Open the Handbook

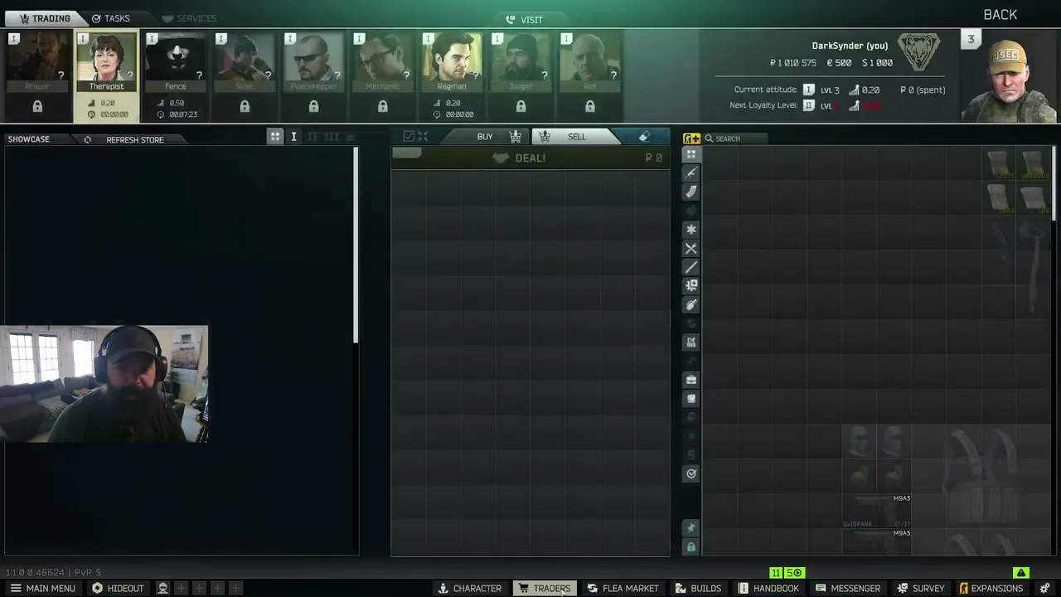(x=768, y=588)
